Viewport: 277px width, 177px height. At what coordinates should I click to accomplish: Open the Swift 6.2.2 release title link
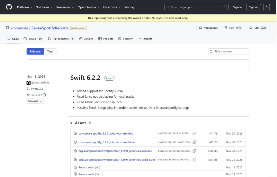coord(85,78)
